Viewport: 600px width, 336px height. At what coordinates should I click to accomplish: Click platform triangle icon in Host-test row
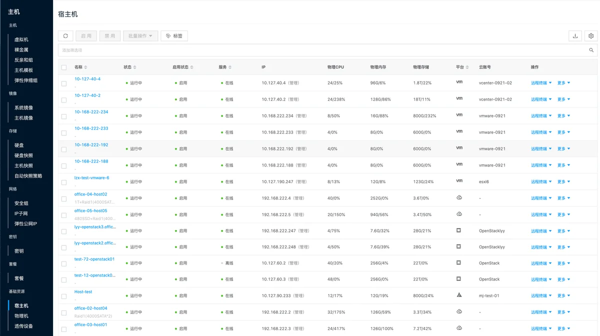click(x=459, y=295)
